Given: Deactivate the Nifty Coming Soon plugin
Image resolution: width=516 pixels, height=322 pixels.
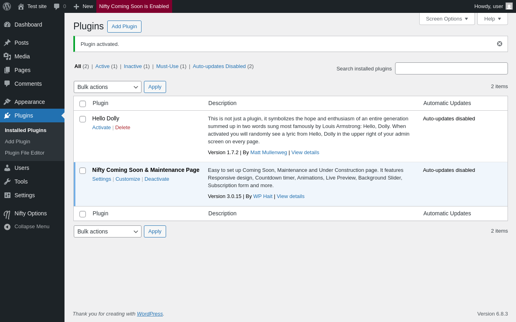Looking at the screenshot, I should [x=157, y=179].
